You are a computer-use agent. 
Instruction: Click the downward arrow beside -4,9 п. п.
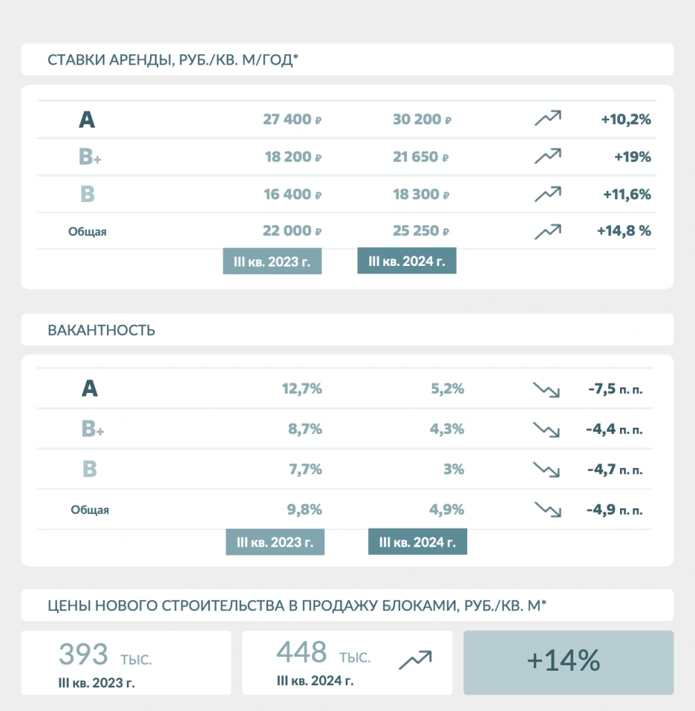coord(548,509)
